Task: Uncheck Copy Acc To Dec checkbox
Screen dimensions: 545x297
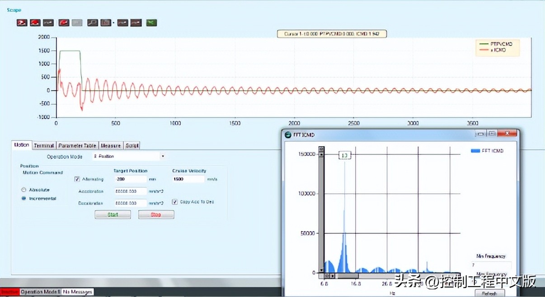Action: point(175,202)
